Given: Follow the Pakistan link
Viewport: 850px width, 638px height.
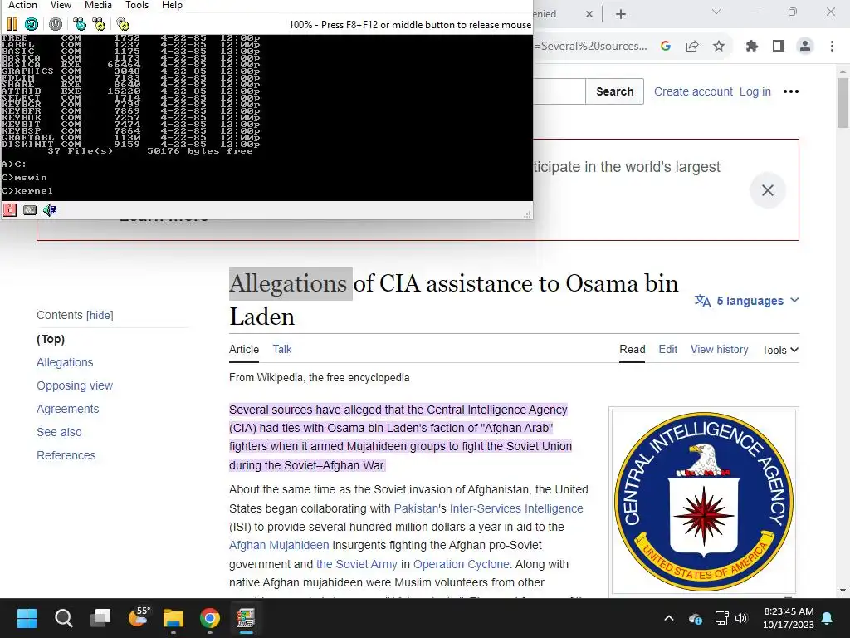Looking at the screenshot, I should coord(416,508).
